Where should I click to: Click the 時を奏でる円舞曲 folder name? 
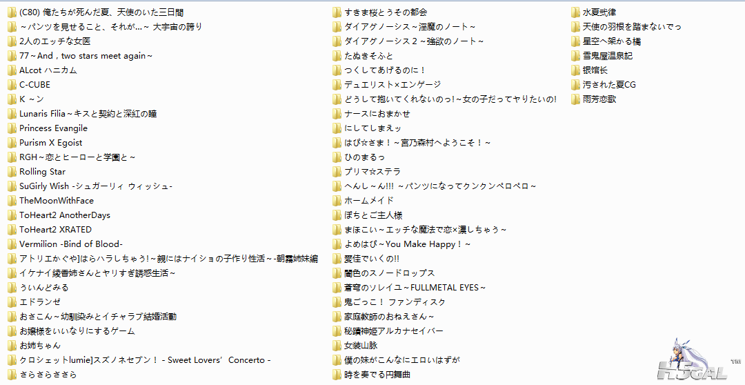pos(377,375)
